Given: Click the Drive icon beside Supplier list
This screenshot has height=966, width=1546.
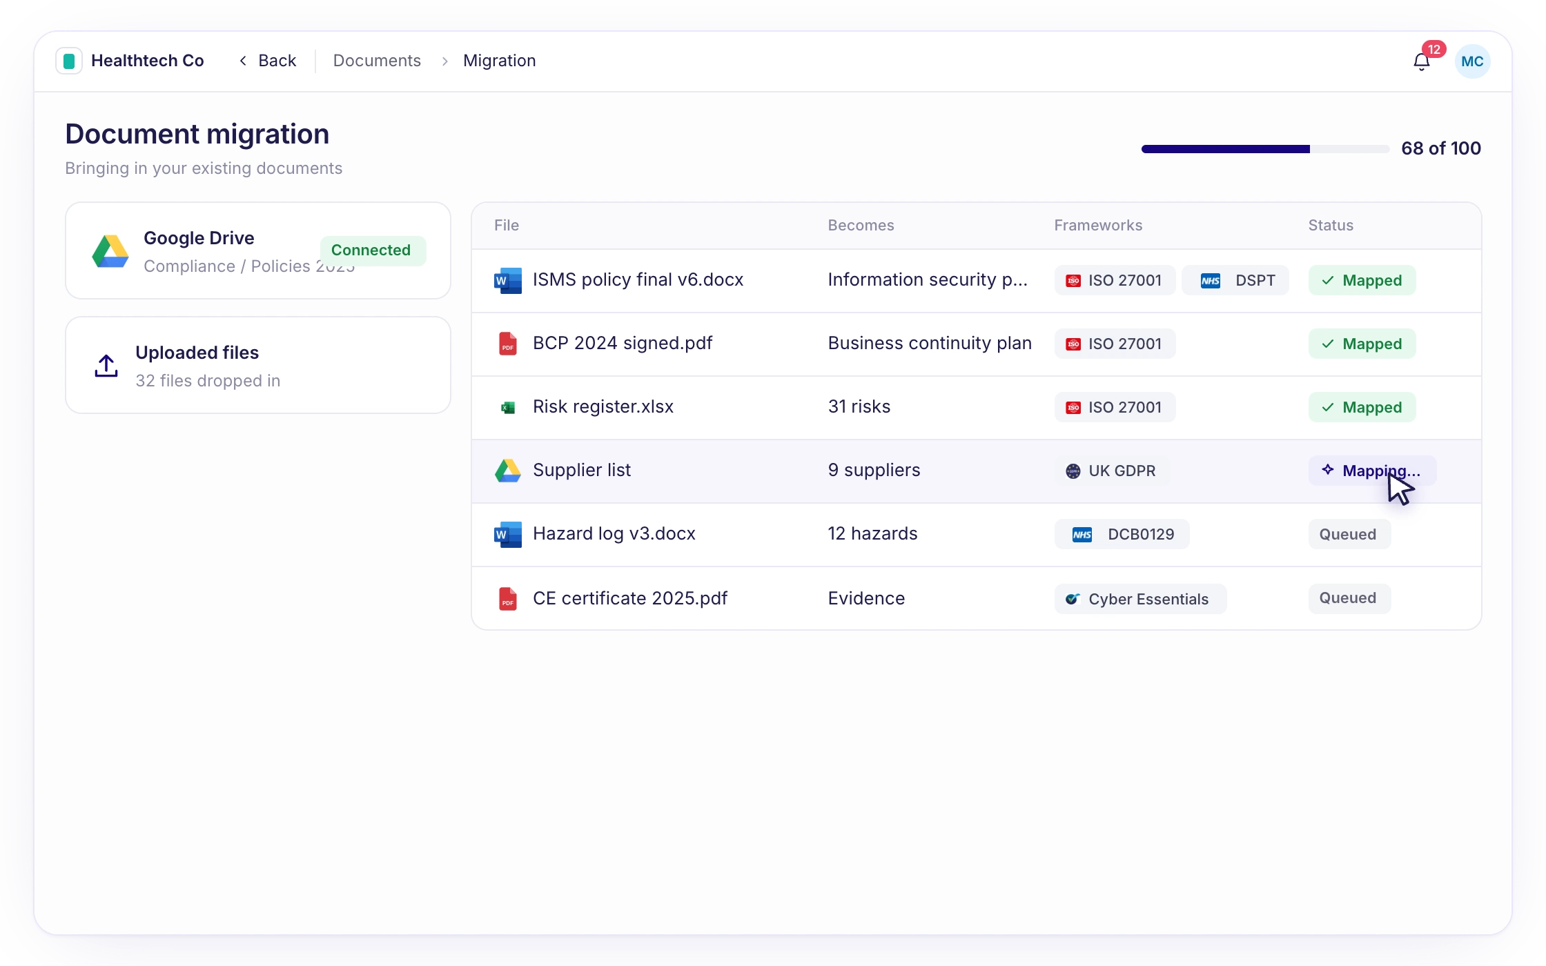Looking at the screenshot, I should [508, 471].
